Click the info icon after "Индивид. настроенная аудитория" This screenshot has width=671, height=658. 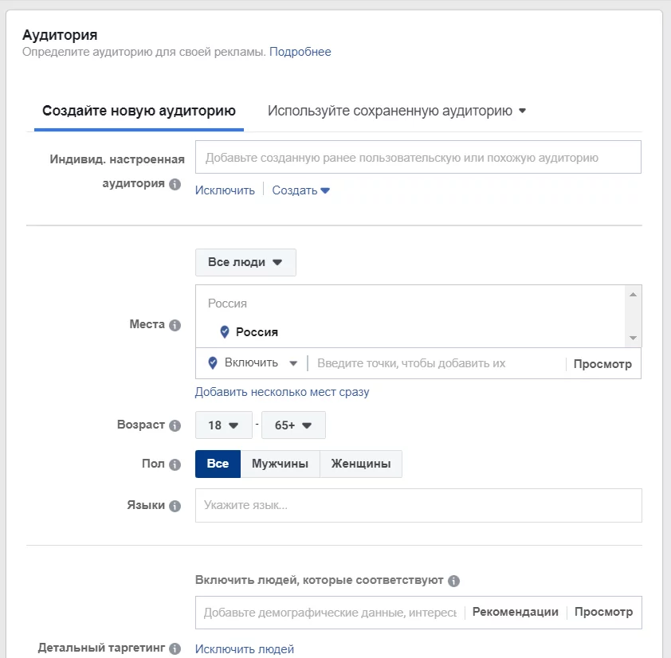click(174, 184)
